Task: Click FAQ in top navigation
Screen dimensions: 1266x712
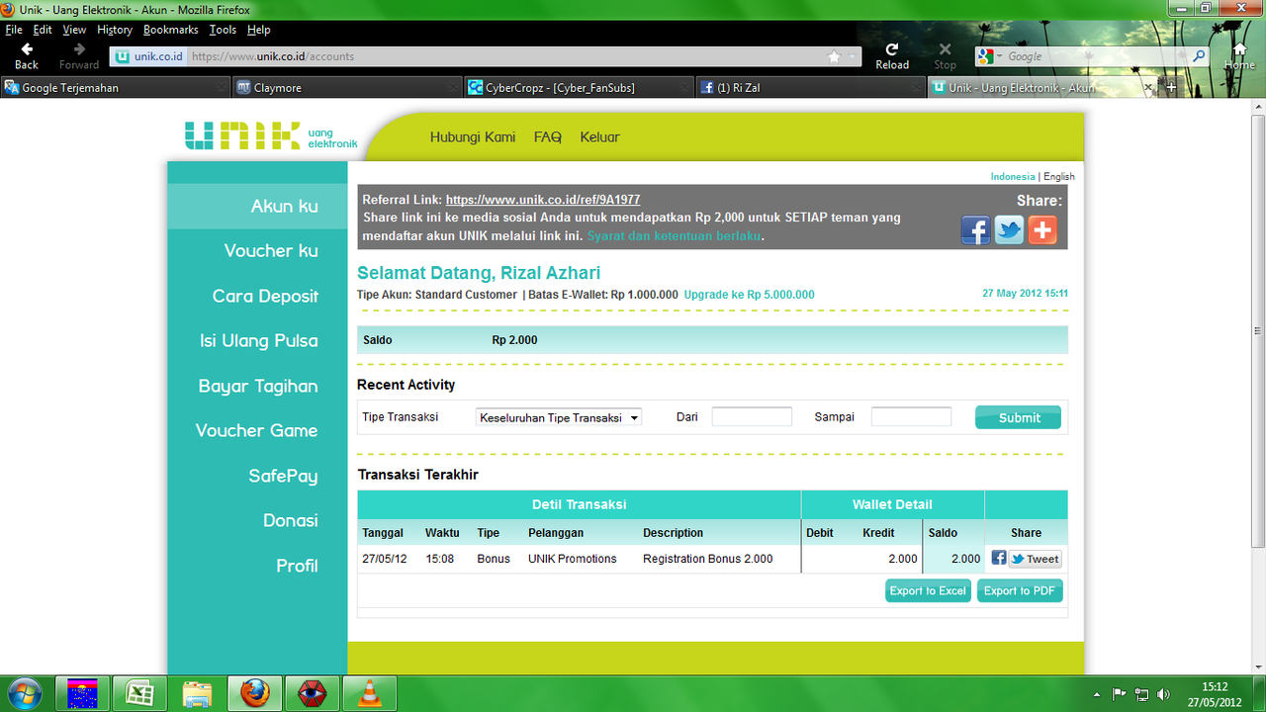Action: point(548,137)
